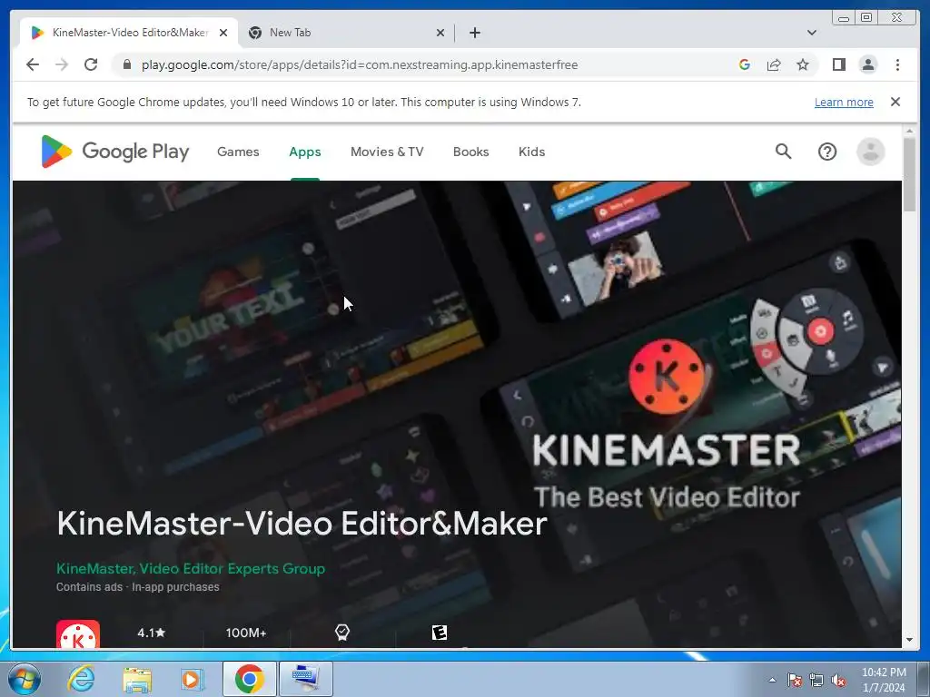Click the Chrome taskbar button
Image resolution: width=930 pixels, height=697 pixels.
[249, 679]
